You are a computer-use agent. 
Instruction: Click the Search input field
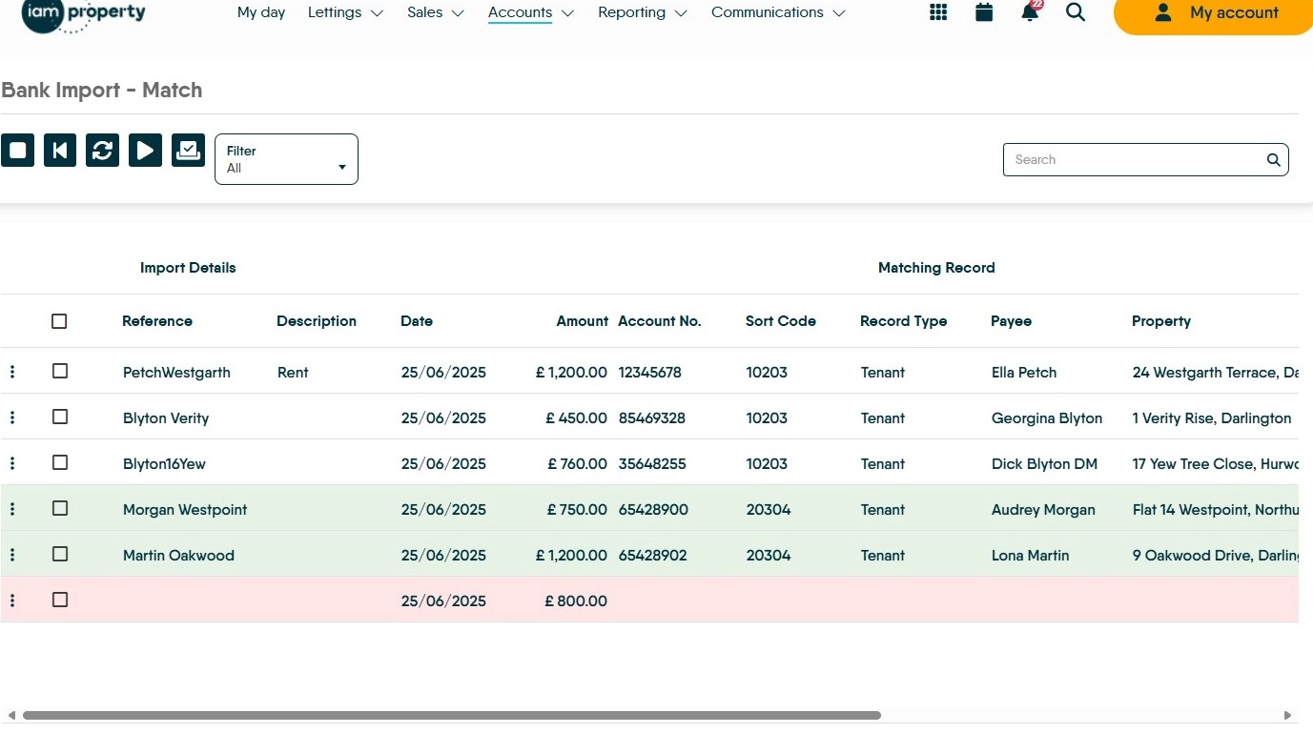(1135, 160)
